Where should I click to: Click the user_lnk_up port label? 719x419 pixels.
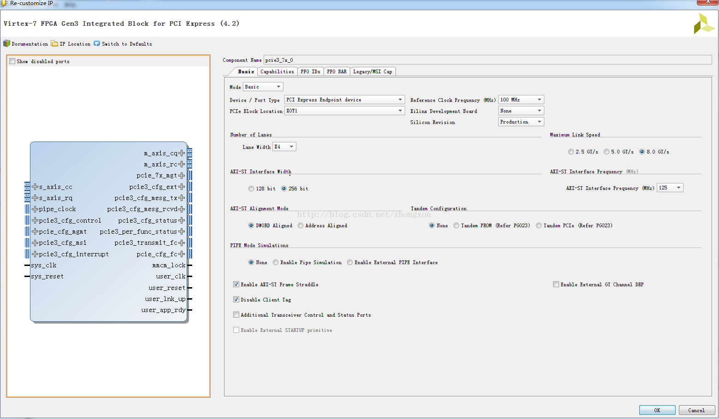coord(165,299)
